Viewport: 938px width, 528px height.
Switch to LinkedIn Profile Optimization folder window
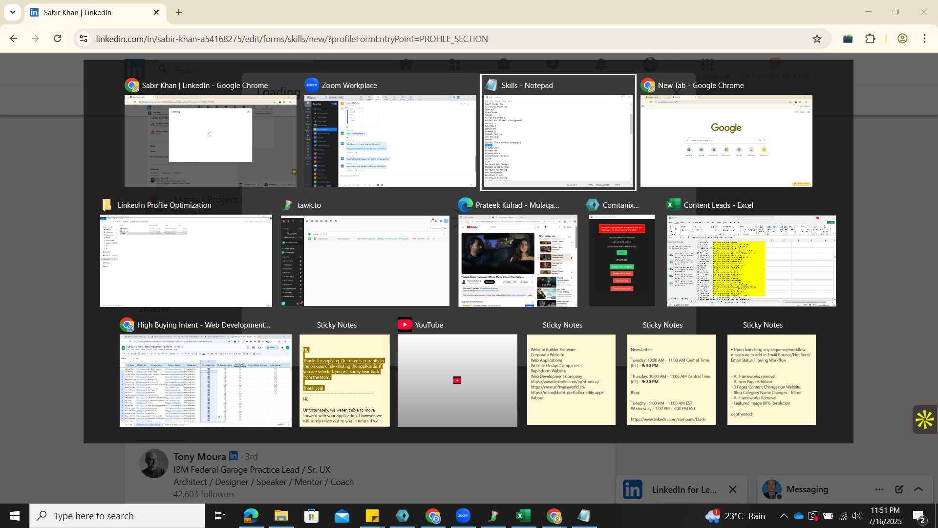[x=186, y=261]
